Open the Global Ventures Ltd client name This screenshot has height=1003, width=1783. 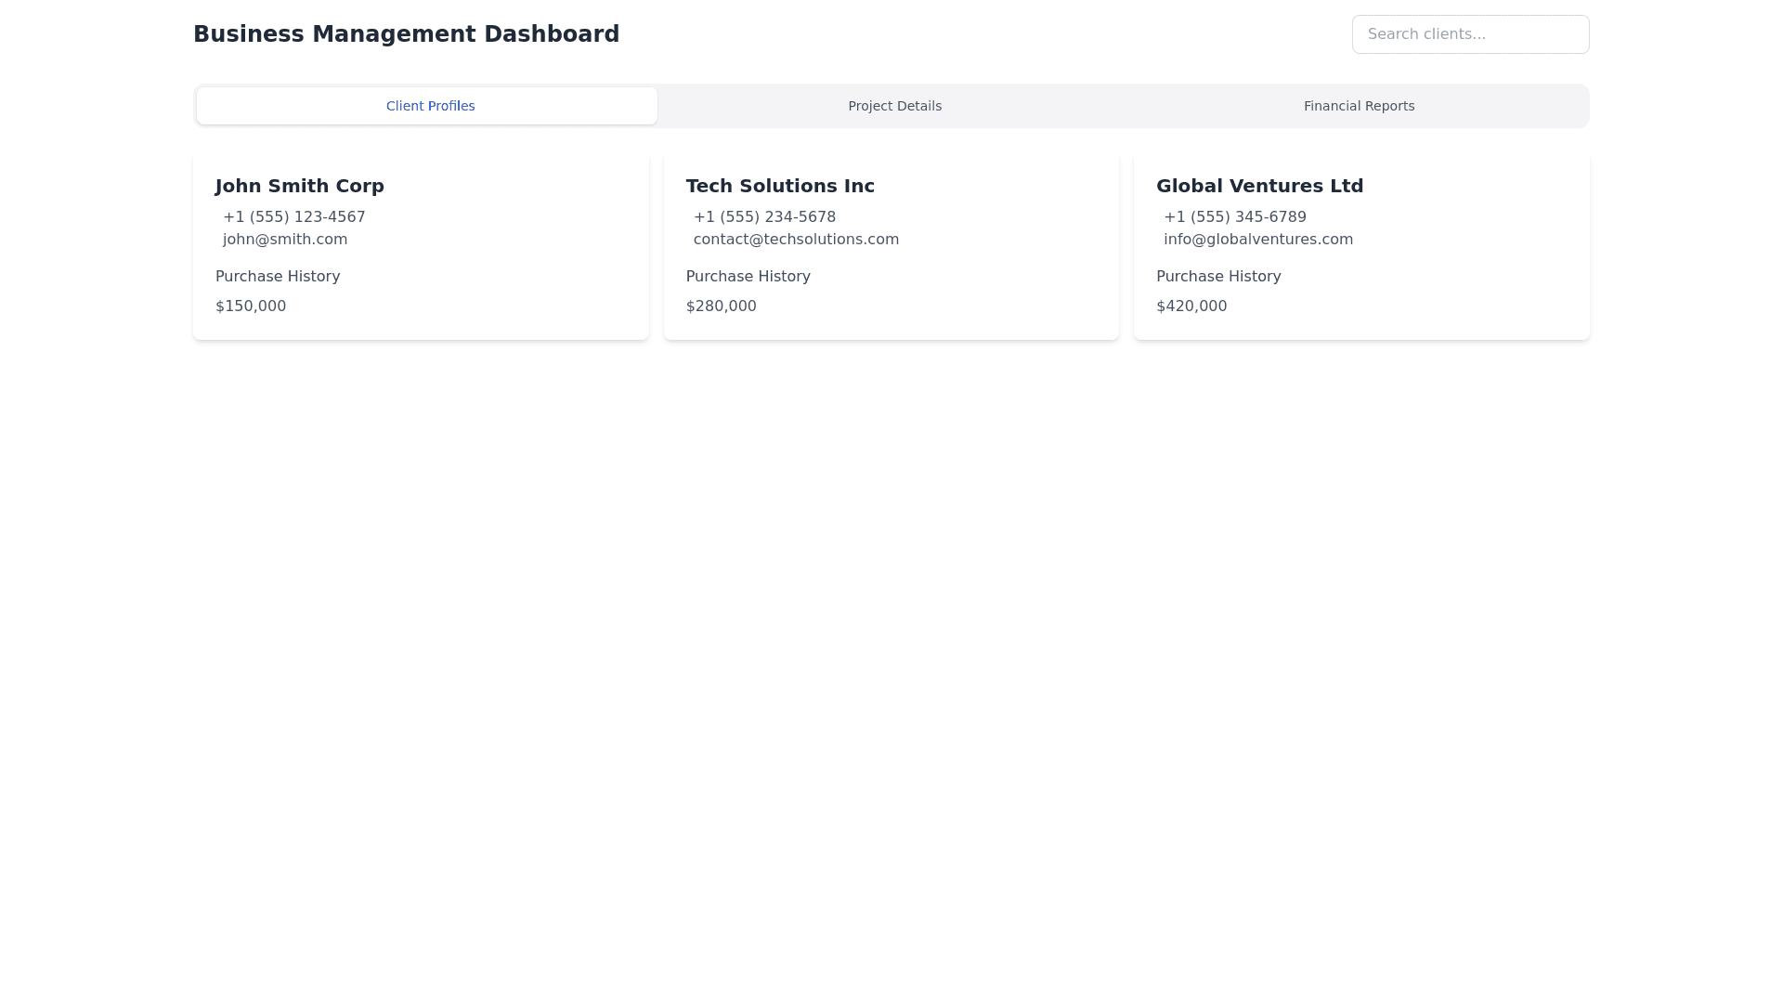(1259, 186)
